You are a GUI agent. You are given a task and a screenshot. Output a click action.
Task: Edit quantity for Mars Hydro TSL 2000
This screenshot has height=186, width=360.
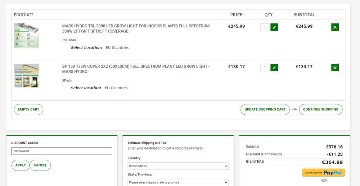(x=274, y=27)
